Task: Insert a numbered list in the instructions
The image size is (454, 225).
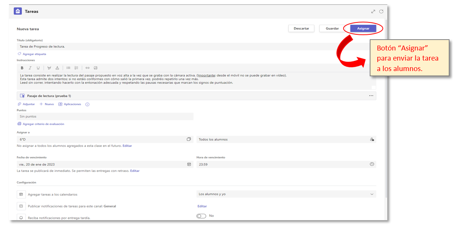Action: coord(76,68)
